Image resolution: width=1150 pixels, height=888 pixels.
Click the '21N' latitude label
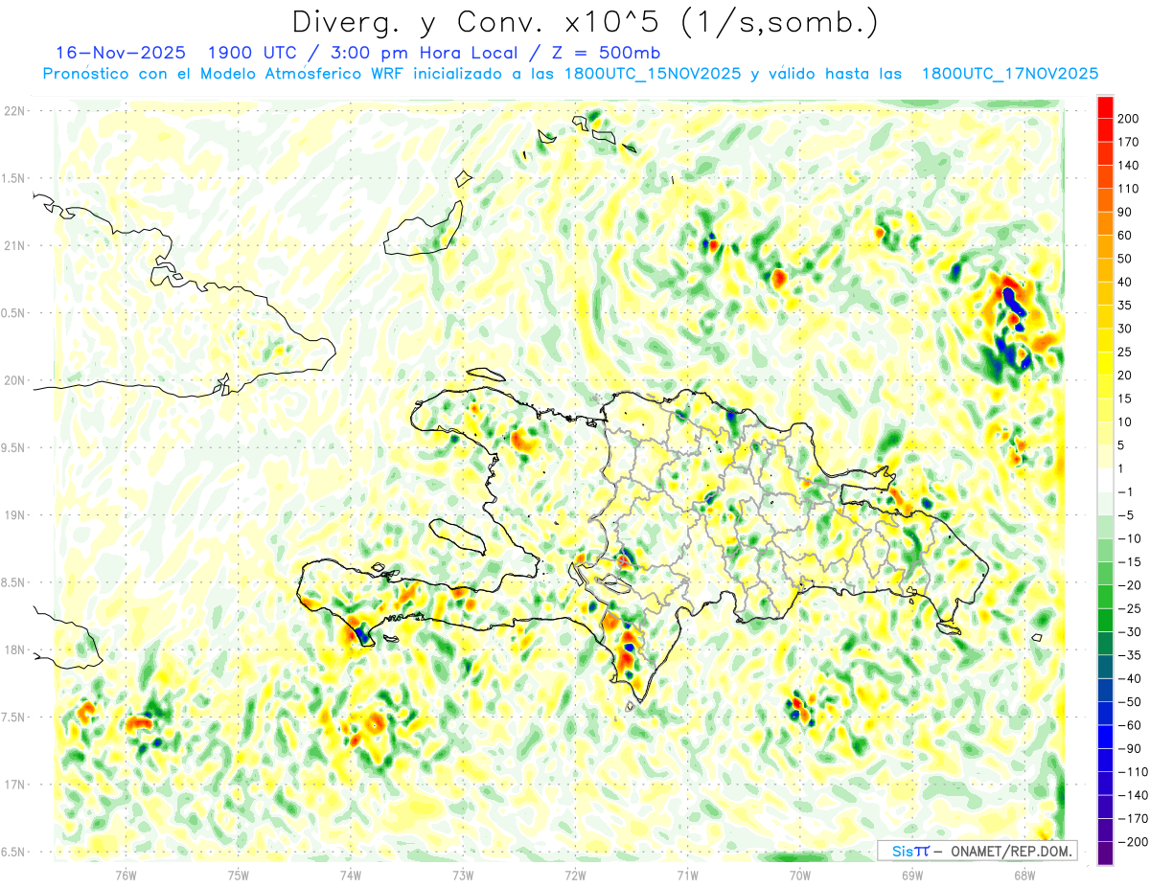click(14, 246)
